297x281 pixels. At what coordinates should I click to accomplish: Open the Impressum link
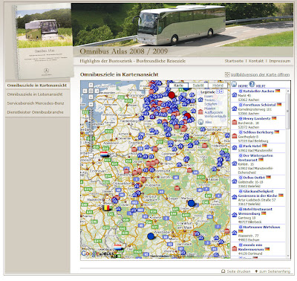(280, 61)
